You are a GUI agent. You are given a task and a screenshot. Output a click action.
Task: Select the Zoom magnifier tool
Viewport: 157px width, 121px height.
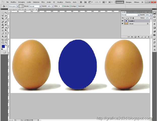coord(6,42)
